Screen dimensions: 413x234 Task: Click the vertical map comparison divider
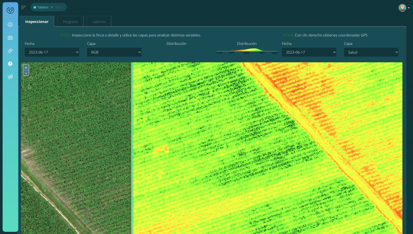pyautogui.click(x=132, y=148)
